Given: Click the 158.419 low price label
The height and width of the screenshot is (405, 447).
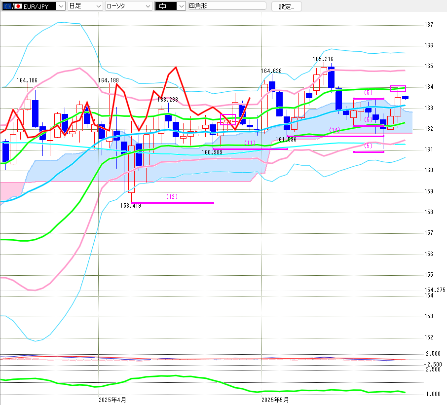Looking at the screenshot, I should pyautogui.click(x=131, y=206).
